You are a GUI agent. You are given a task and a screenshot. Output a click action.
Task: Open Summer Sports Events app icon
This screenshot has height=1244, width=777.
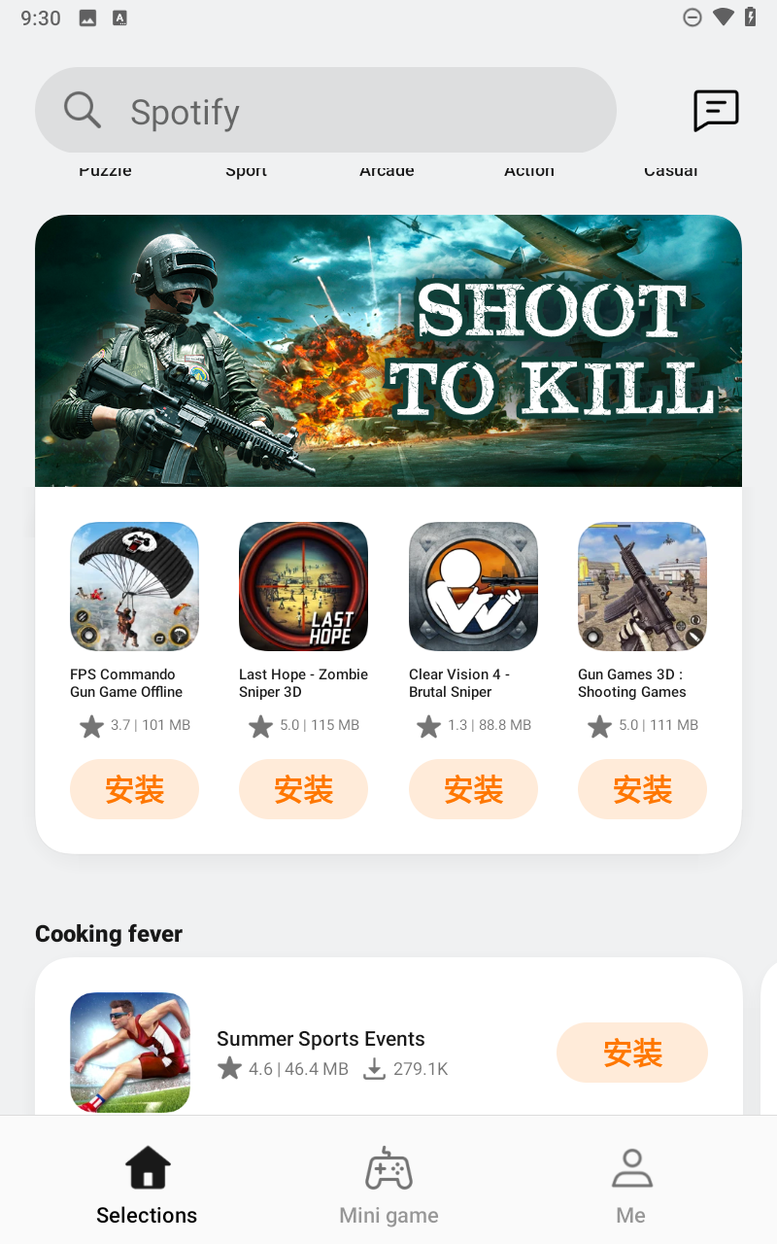click(130, 1053)
